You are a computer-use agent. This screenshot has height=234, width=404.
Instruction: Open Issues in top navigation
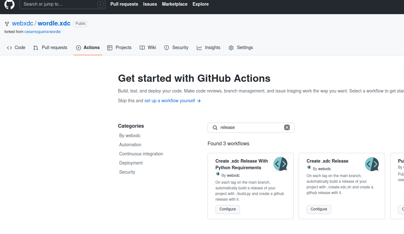click(150, 4)
